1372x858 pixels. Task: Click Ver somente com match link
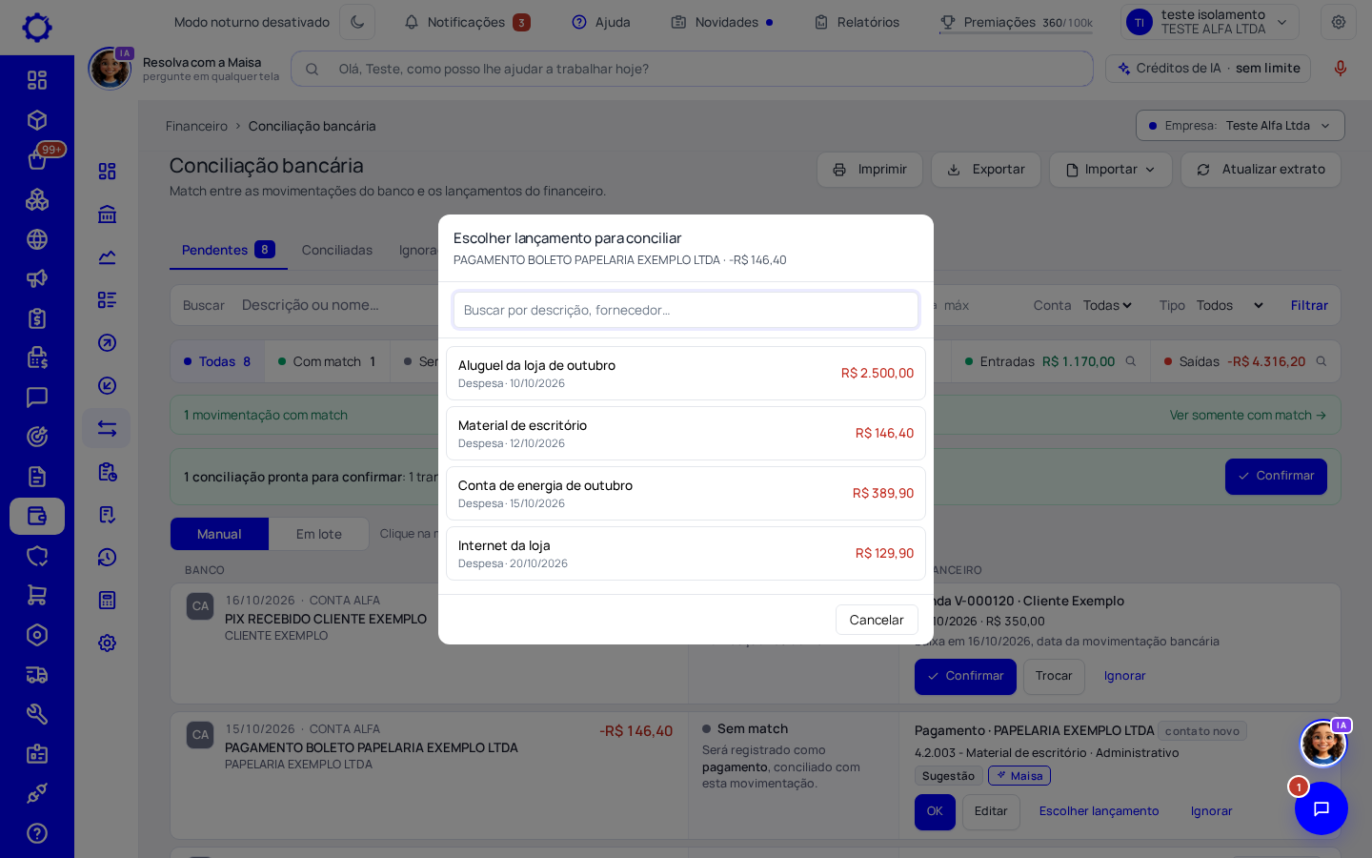[1248, 415]
